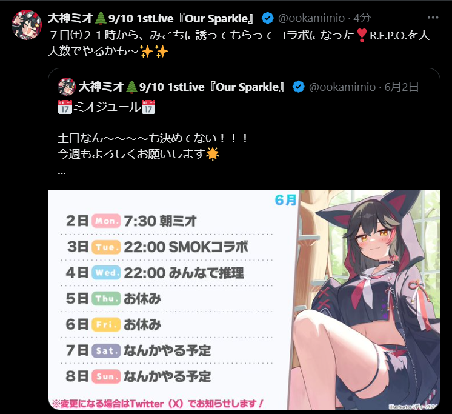
Task: Click the quoted tweet's small avatar
Action: 66,87
